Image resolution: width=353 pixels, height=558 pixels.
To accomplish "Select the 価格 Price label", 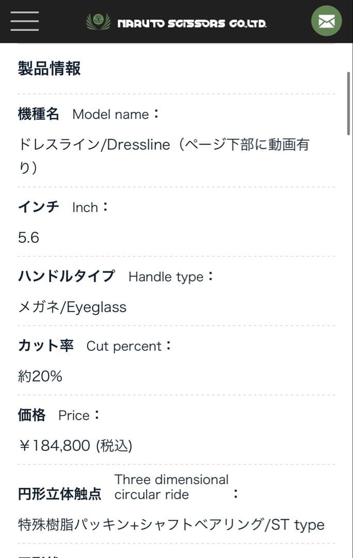I will coord(59,415).
